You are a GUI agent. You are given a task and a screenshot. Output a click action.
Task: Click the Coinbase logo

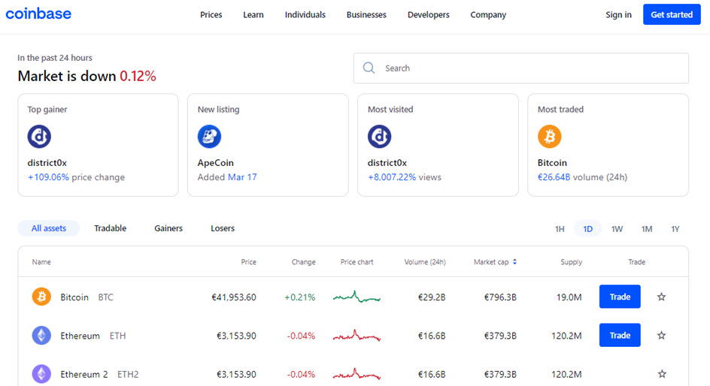39,14
